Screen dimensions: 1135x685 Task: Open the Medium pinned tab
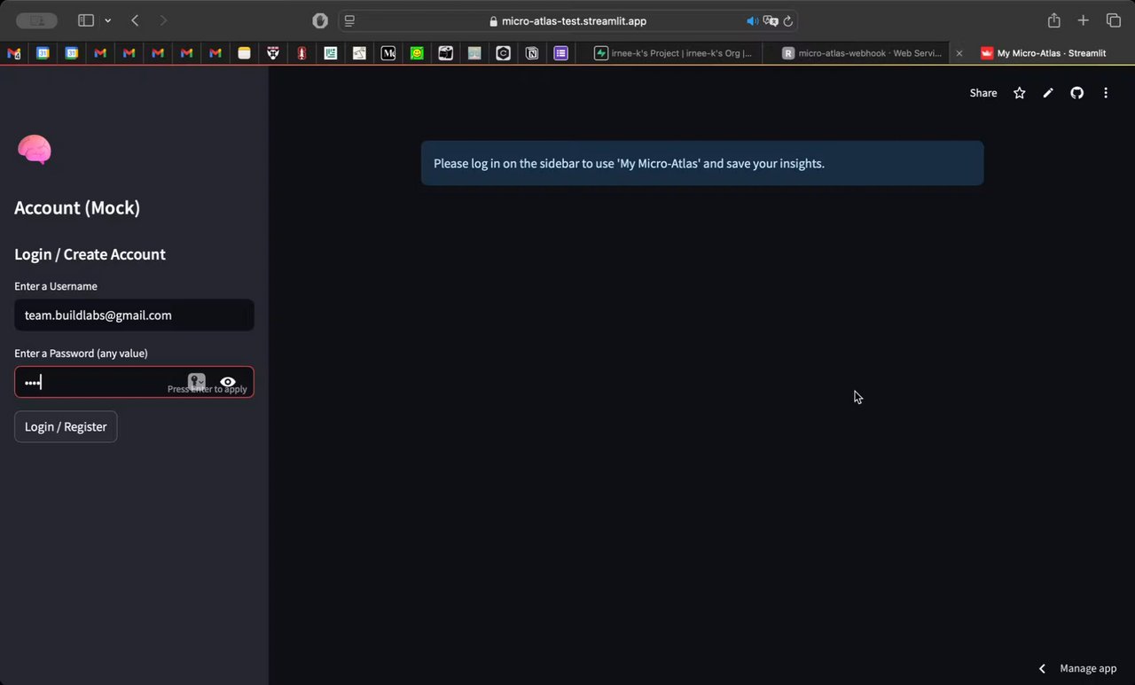click(388, 53)
